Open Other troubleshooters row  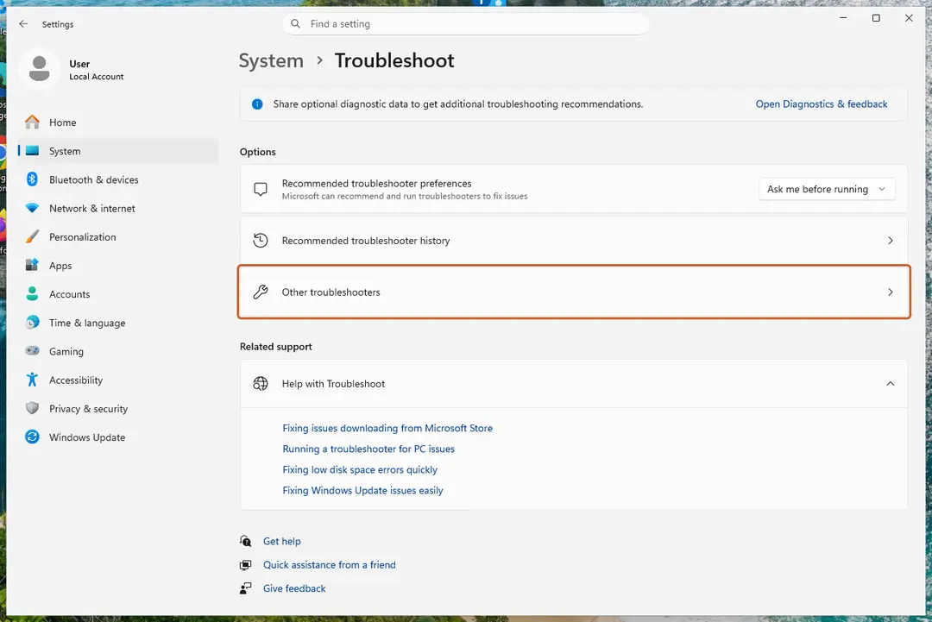574,292
